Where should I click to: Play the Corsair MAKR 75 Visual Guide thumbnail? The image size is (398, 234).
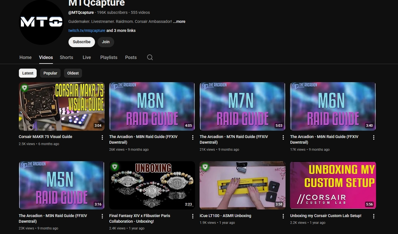[x=62, y=106]
